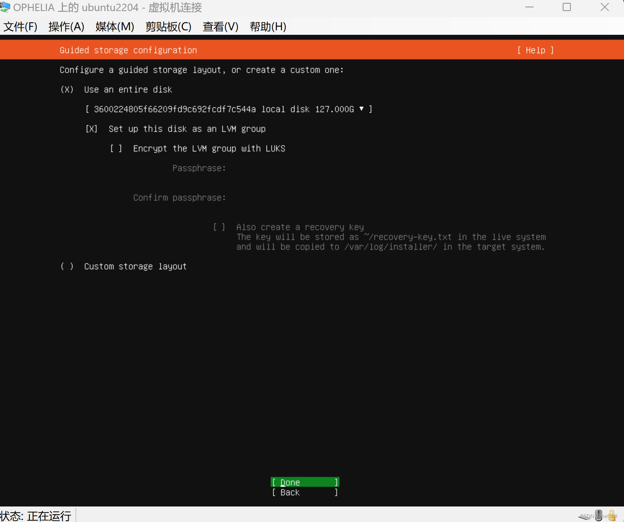The height and width of the screenshot is (522, 624).
Task: Open the 文件(F) menu
Action: [20, 27]
